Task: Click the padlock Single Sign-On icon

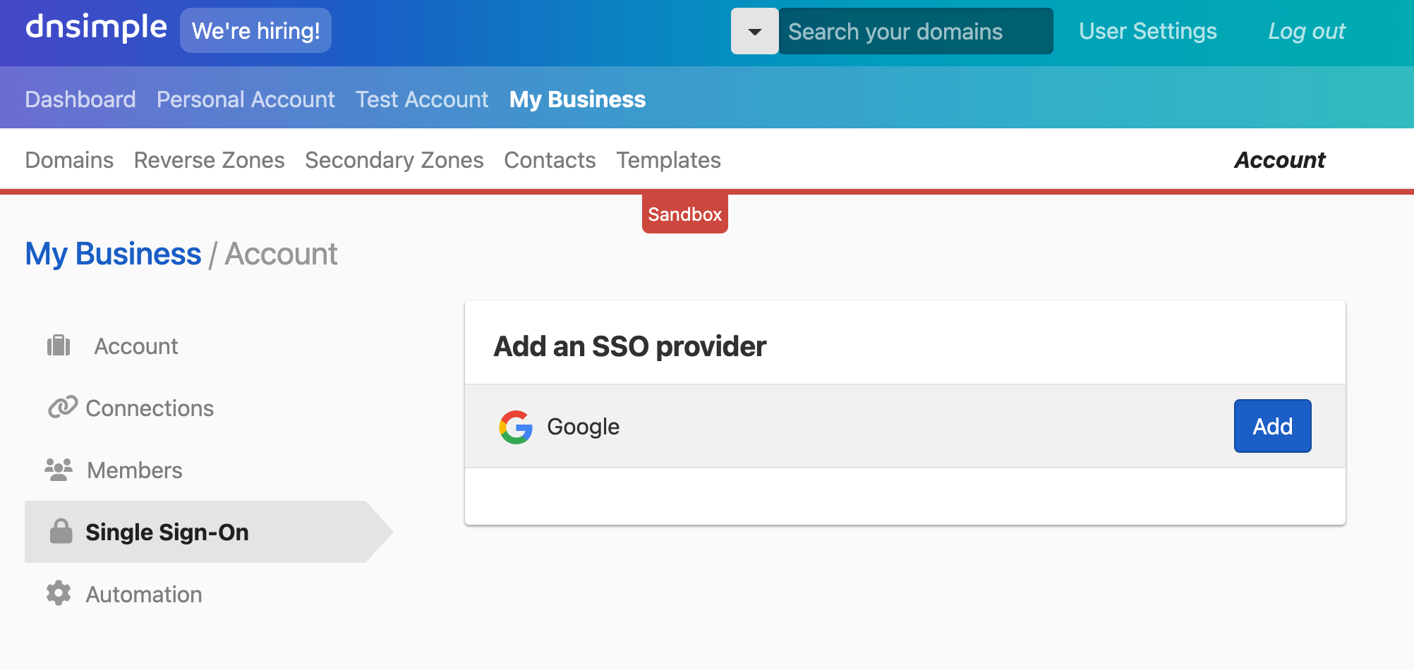Action: click(x=61, y=531)
